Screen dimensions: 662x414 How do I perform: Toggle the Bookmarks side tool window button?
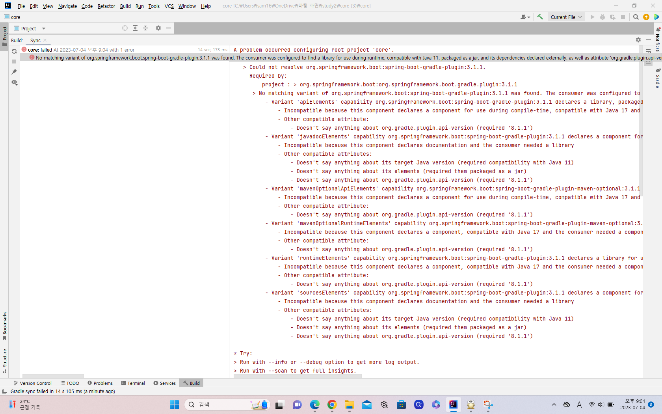4,326
